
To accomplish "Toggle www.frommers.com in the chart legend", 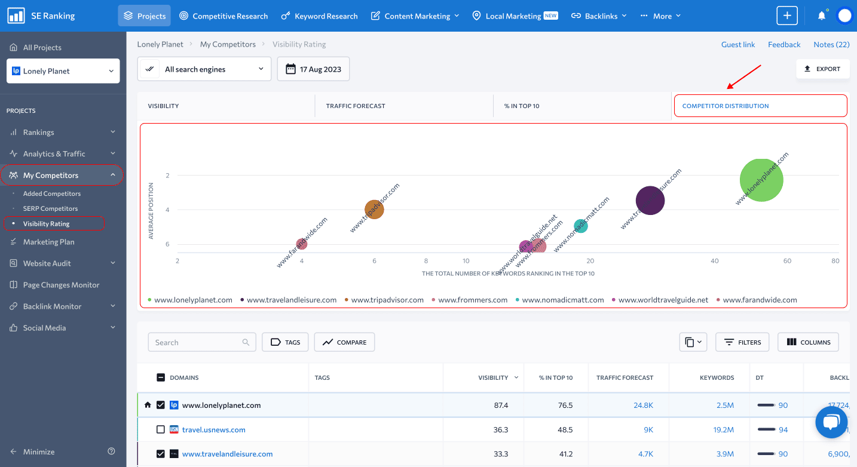I will pyautogui.click(x=470, y=300).
